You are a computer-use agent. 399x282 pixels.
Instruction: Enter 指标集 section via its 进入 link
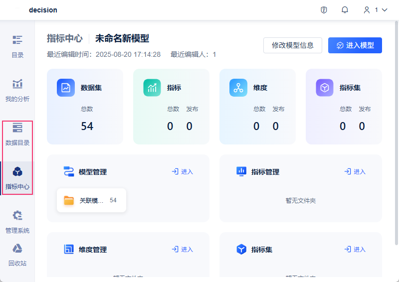tap(355, 250)
